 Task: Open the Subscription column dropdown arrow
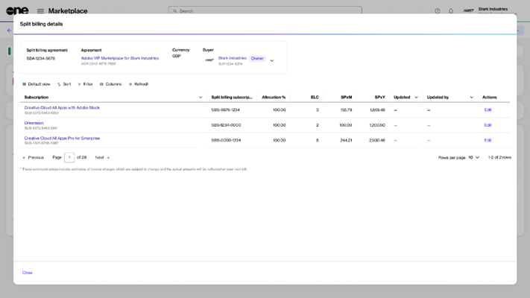201,98
